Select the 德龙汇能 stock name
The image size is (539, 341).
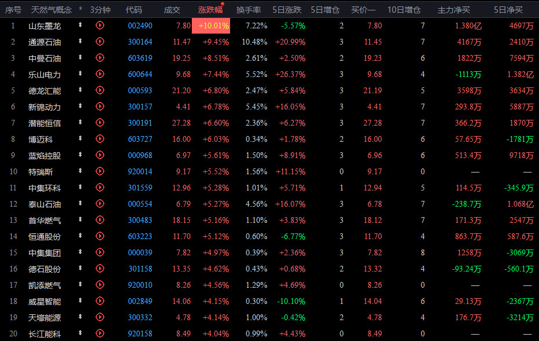45,91
